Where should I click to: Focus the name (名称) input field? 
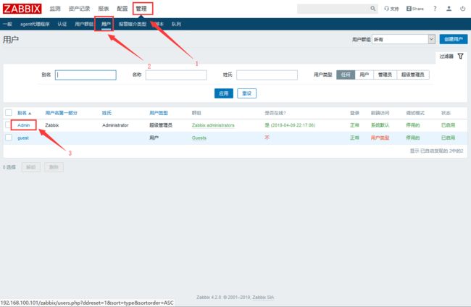click(x=176, y=75)
